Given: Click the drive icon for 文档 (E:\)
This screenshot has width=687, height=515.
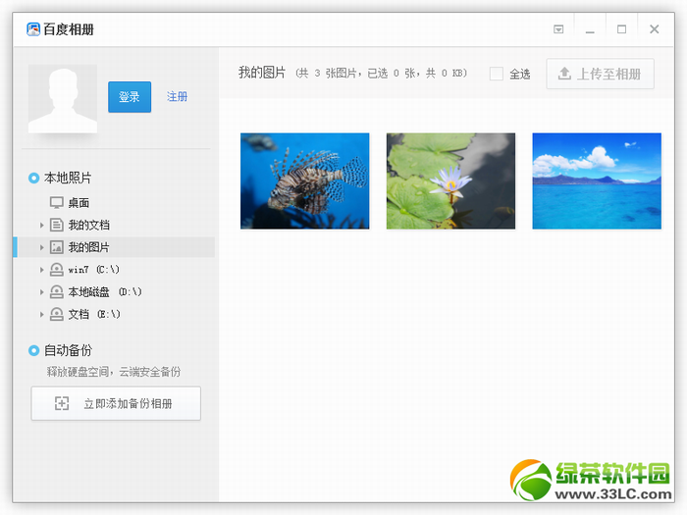Looking at the screenshot, I should pyautogui.click(x=57, y=315).
